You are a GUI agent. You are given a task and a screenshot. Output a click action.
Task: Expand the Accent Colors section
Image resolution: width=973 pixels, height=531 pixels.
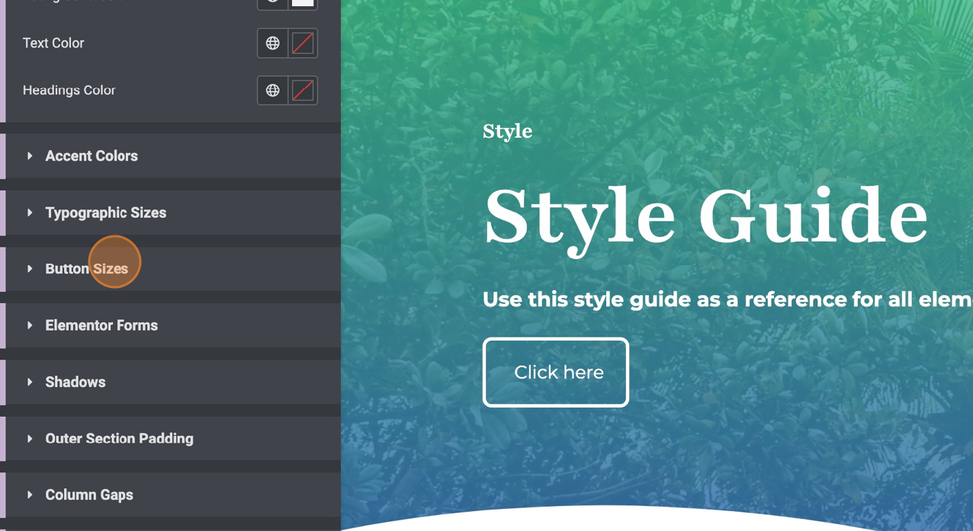point(173,156)
